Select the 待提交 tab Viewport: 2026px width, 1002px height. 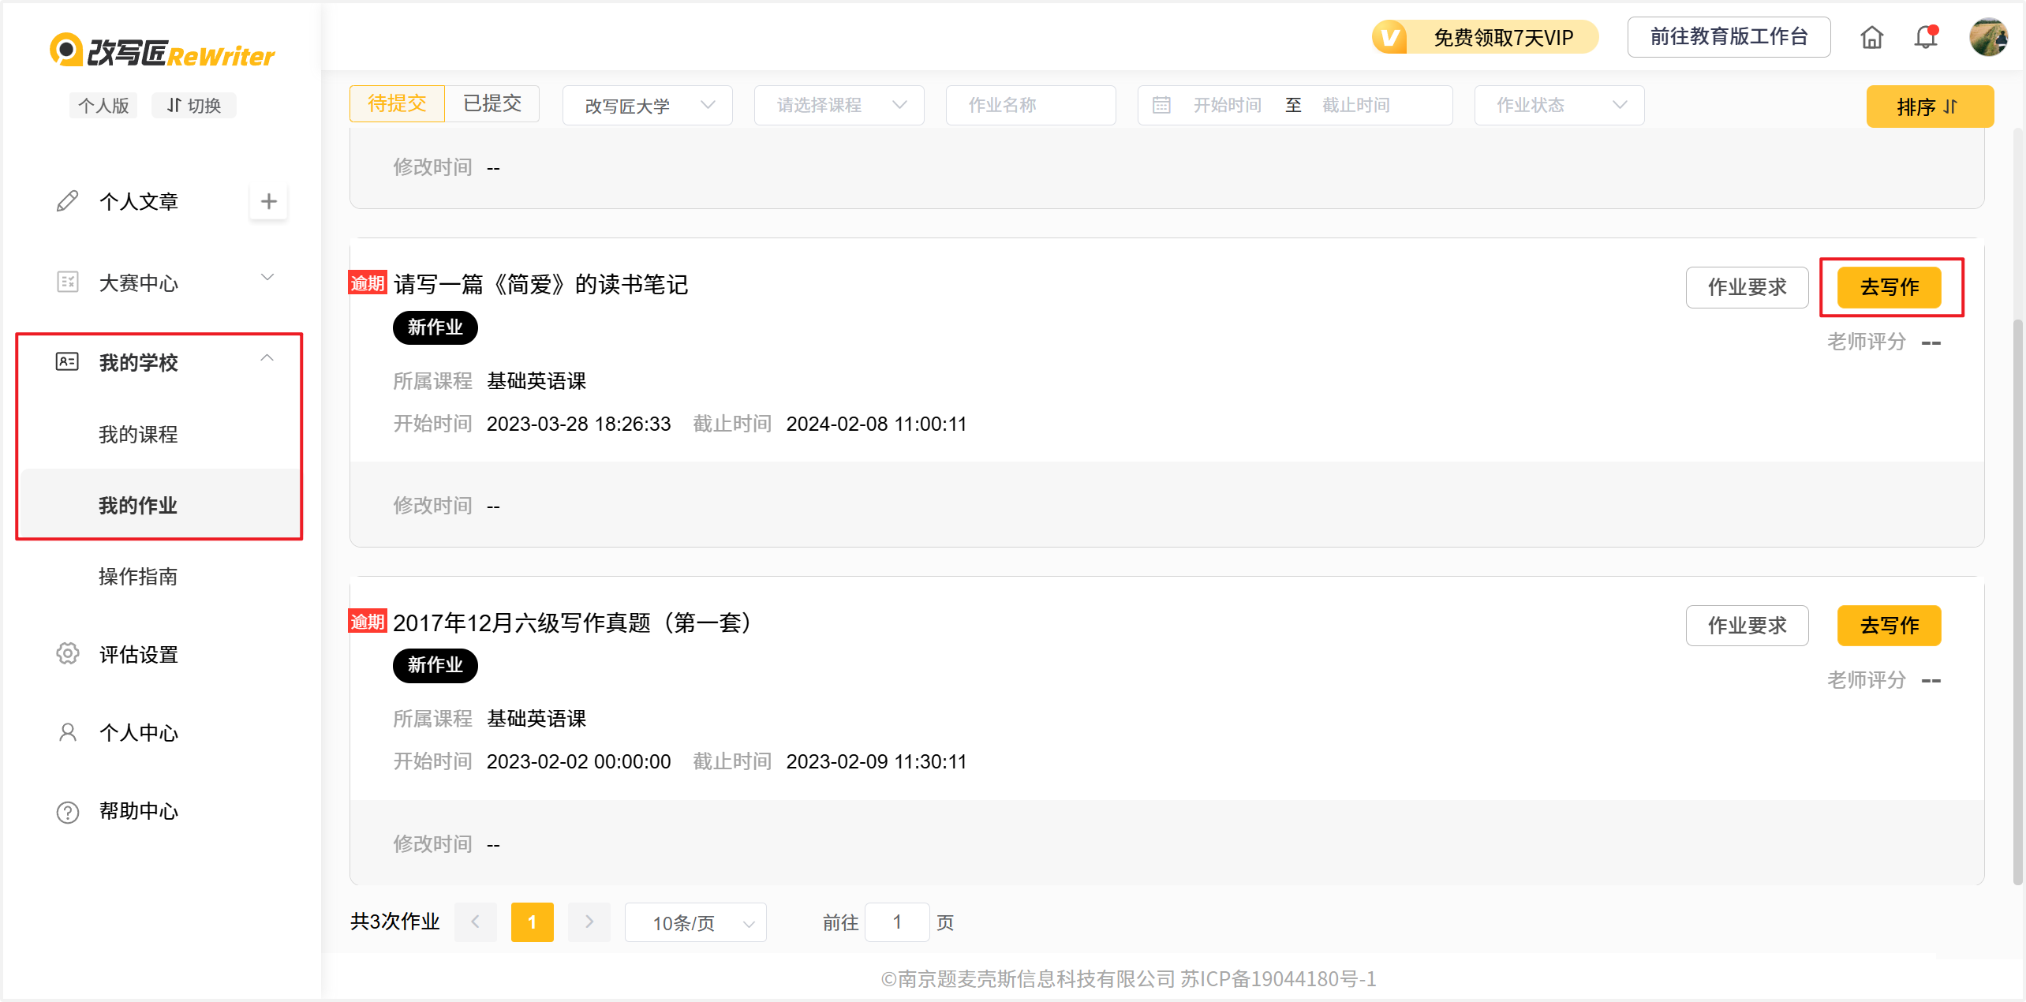397,103
